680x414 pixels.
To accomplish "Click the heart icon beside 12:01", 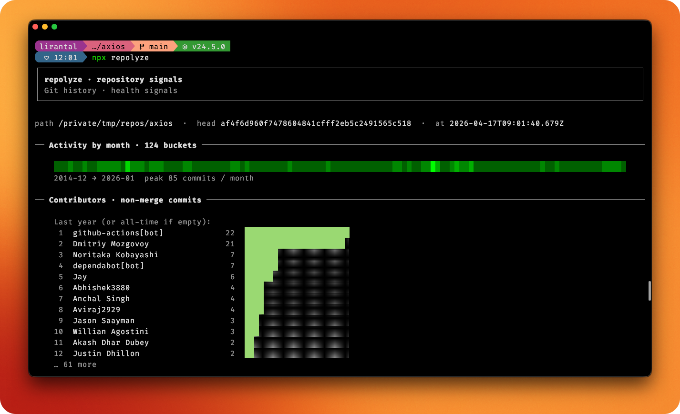I will (x=46, y=58).
